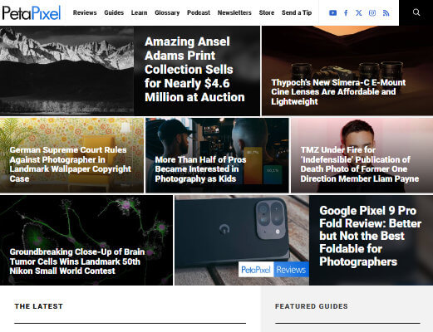Open the Guides menu item
Image resolution: width=433 pixels, height=332 pixels.
(x=114, y=12)
